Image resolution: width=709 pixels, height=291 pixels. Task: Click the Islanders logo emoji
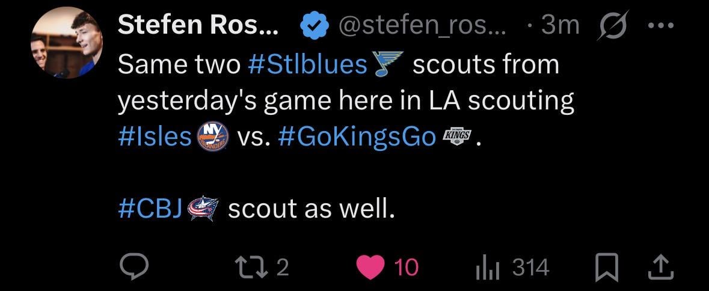point(212,137)
